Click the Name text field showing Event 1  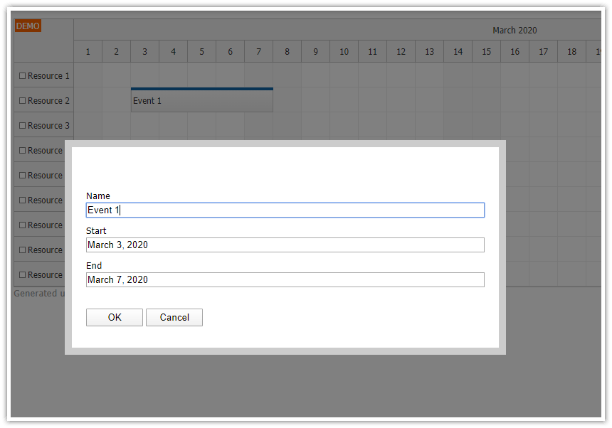(285, 210)
